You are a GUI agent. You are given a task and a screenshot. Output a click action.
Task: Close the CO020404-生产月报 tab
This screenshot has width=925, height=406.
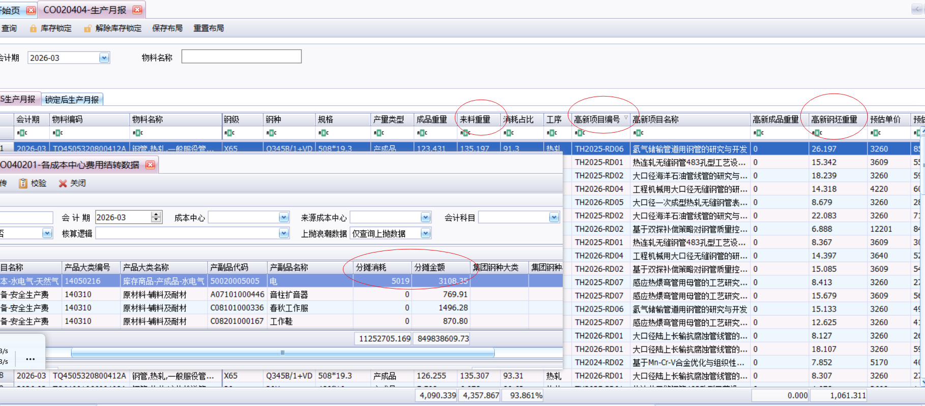pos(137,10)
